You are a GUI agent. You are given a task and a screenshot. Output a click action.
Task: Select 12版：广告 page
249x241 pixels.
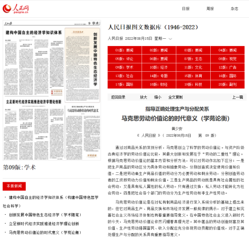tap(228, 68)
